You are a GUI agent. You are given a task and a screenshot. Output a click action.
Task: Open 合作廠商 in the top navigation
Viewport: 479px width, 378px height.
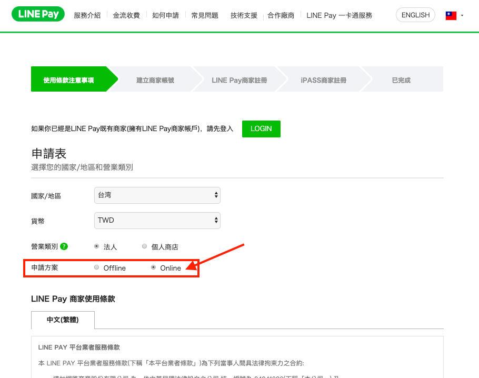coord(281,15)
